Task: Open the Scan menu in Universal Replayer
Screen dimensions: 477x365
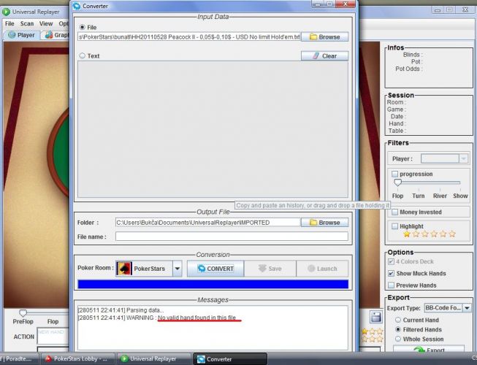Action: (x=27, y=23)
